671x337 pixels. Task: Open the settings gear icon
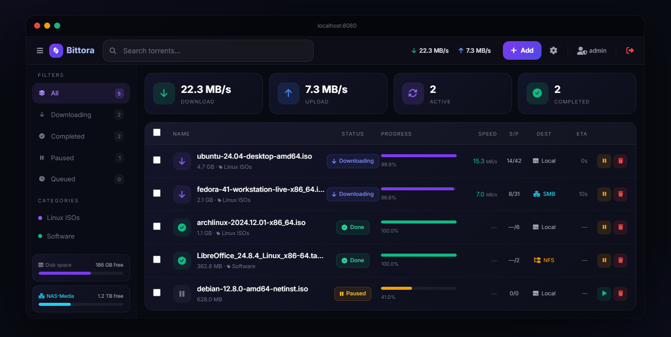pyautogui.click(x=553, y=50)
